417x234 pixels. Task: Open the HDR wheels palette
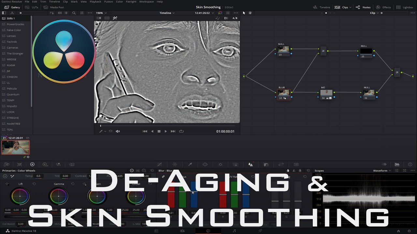click(45, 164)
